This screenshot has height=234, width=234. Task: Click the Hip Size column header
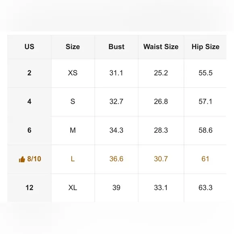205,47
